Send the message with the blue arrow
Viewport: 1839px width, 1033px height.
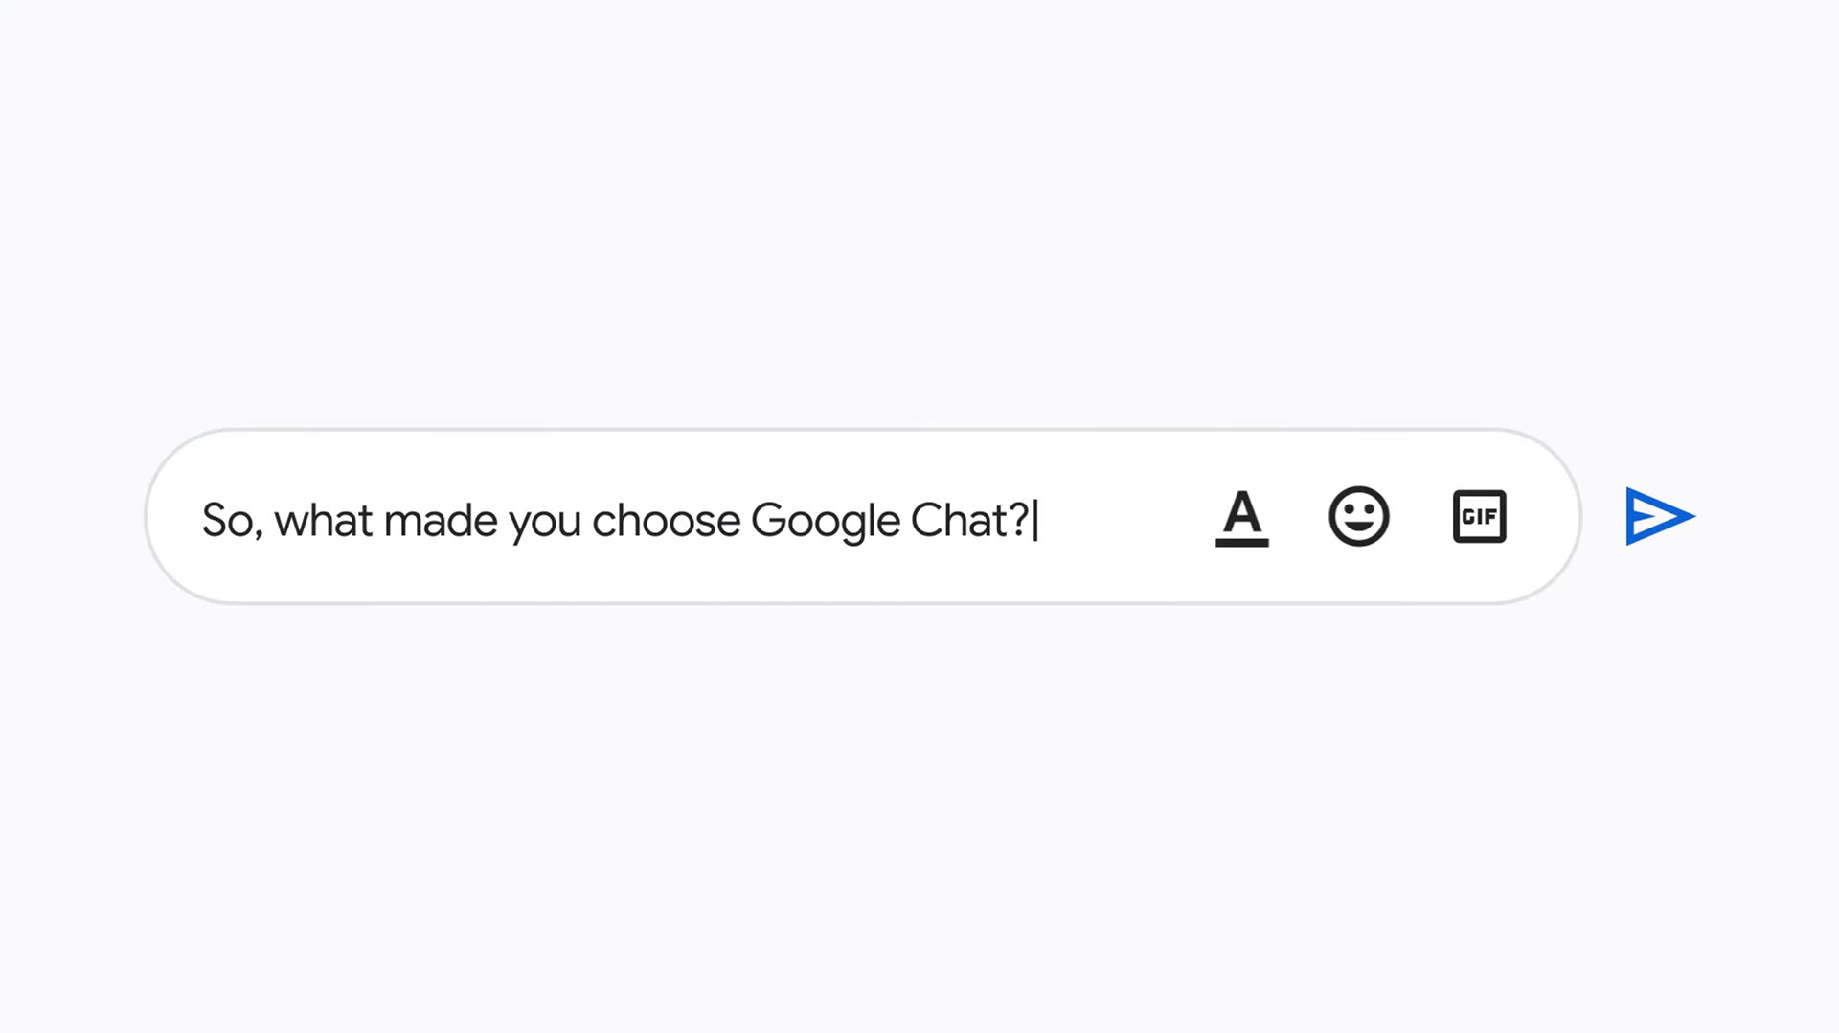1659,517
